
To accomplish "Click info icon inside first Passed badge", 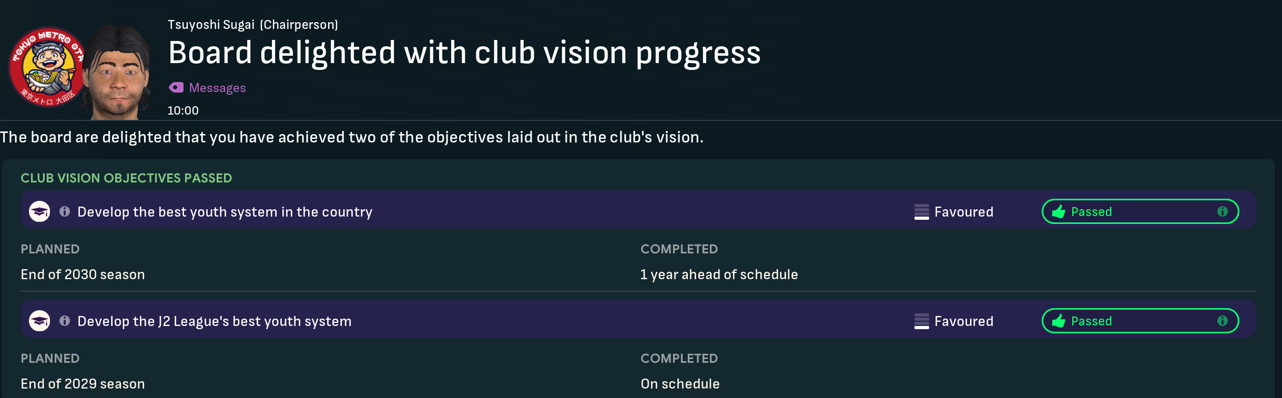I will tap(1222, 211).
